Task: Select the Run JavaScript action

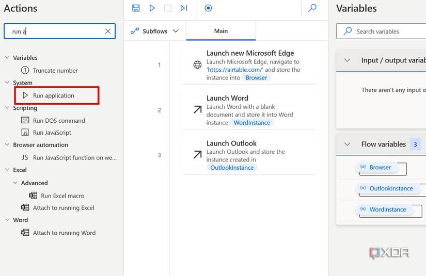Action: click(x=52, y=133)
